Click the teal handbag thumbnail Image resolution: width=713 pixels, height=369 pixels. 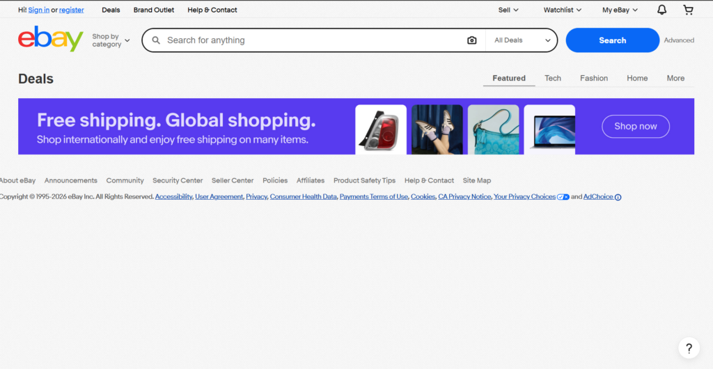coord(493,129)
